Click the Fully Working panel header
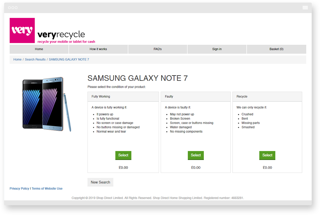 click(123, 97)
